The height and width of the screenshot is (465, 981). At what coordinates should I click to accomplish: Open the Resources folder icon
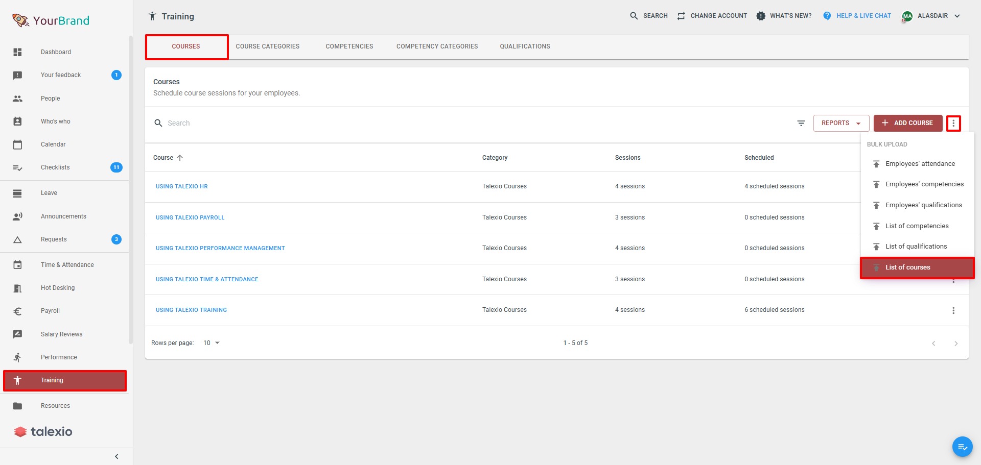[17, 406]
